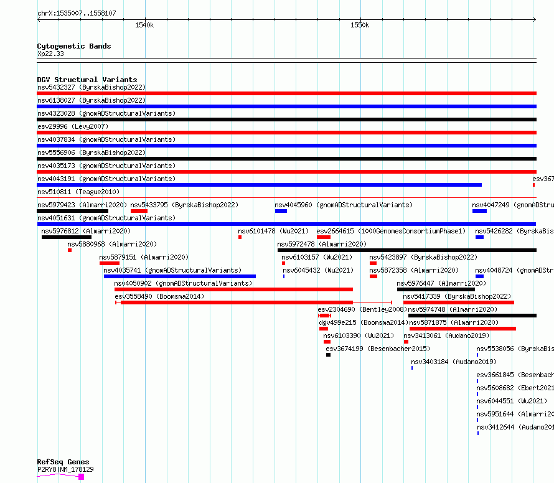This screenshot has width=554, height=483.
Task: Open the nsv3412644 Audano variant label
Action: click(515, 427)
